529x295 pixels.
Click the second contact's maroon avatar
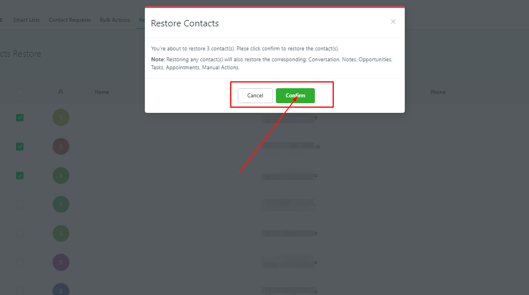click(61, 147)
